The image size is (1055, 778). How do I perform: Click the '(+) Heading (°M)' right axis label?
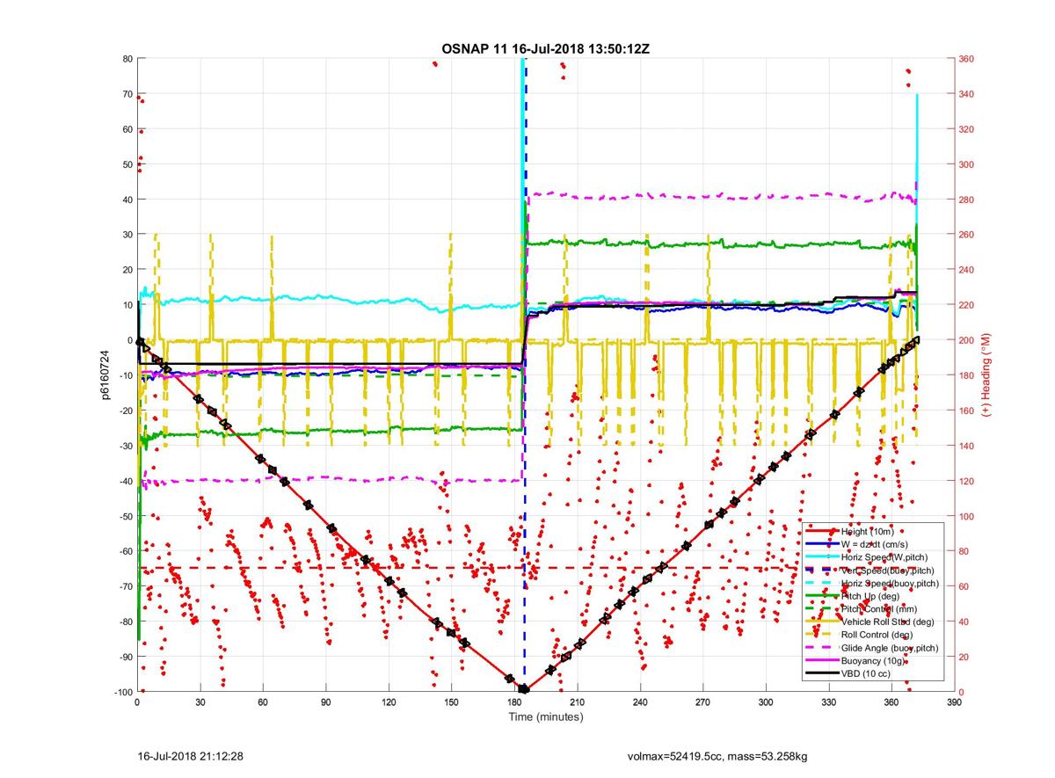[x=986, y=375]
